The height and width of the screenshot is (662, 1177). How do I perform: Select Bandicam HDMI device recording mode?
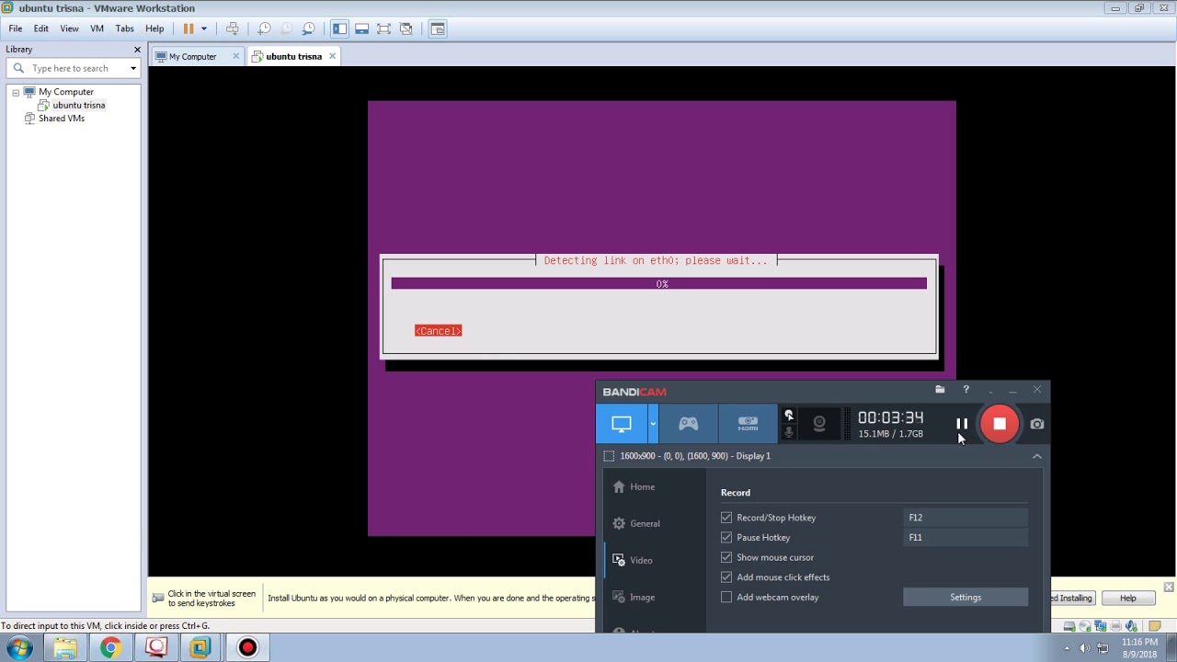748,424
